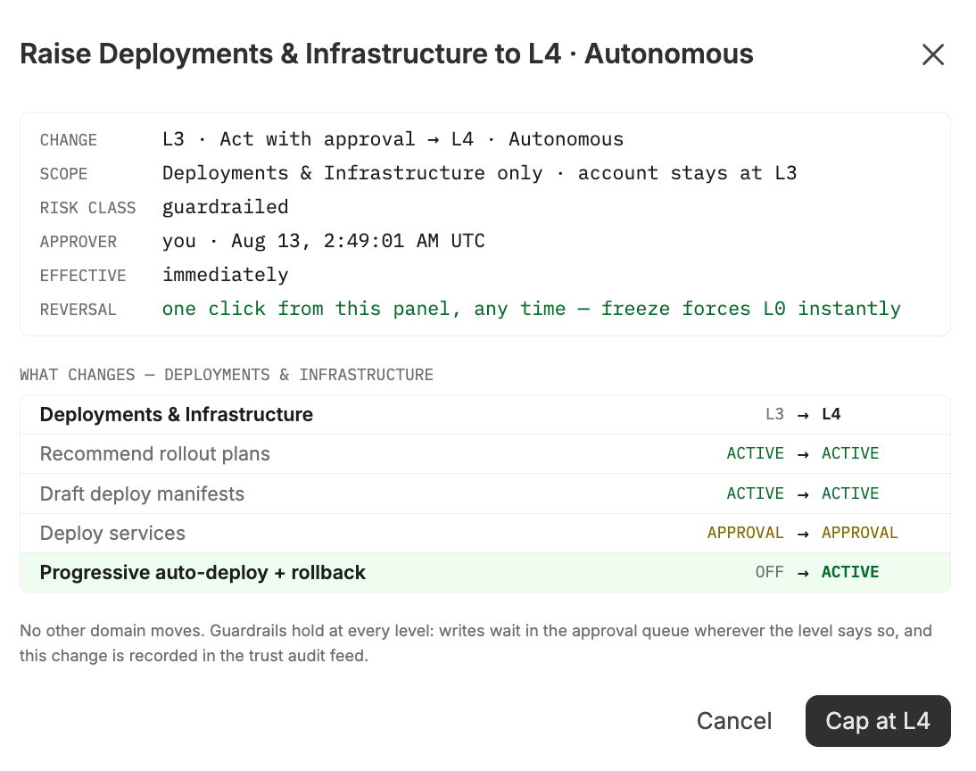Click the EFFECTIVE label
The width and height of the screenshot is (976, 771).
(x=83, y=276)
